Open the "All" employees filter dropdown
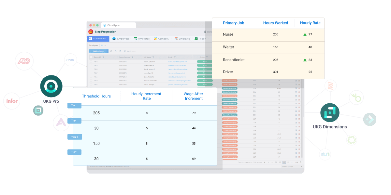Viewport: 391px width, 195px height. click(x=103, y=45)
